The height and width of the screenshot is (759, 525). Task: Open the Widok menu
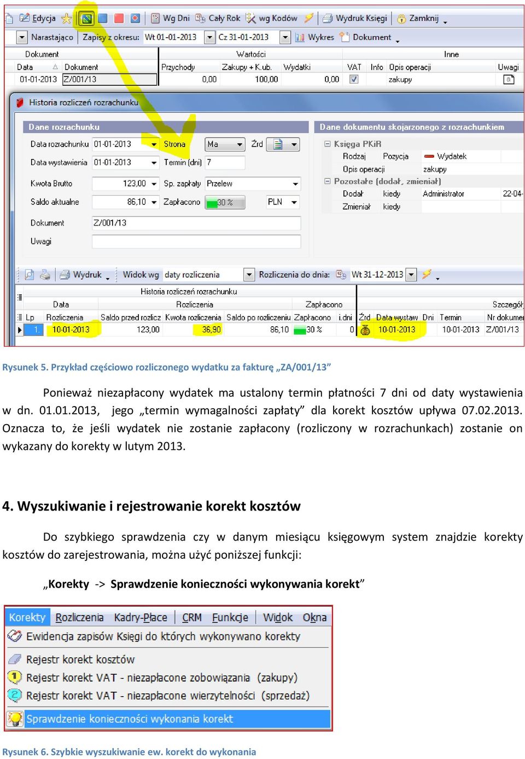click(x=278, y=617)
